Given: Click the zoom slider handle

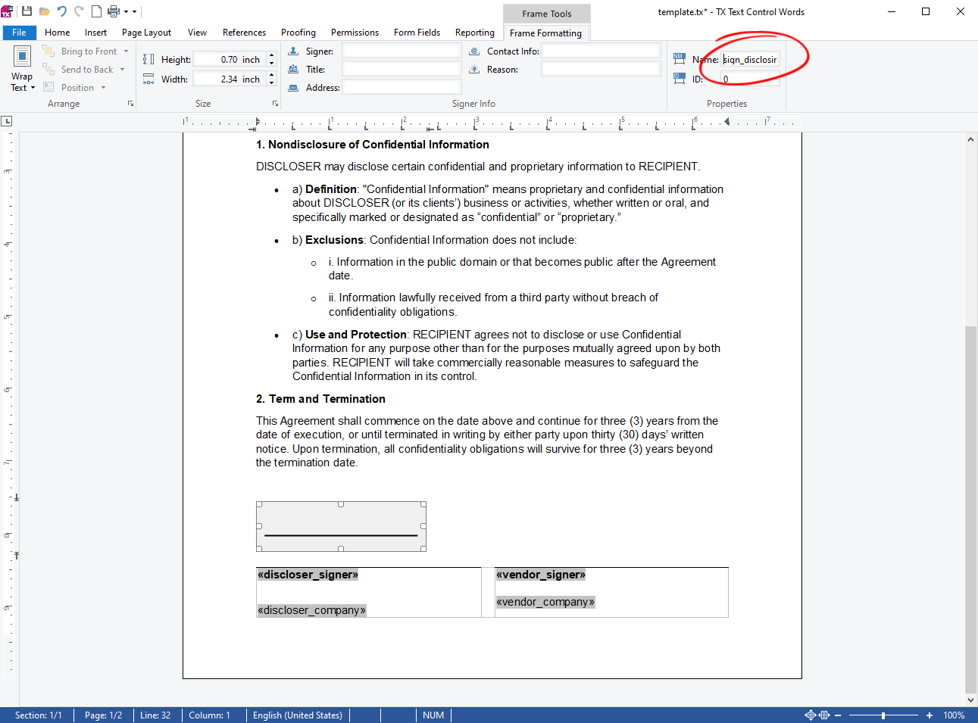Looking at the screenshot, I should (883, 715).
